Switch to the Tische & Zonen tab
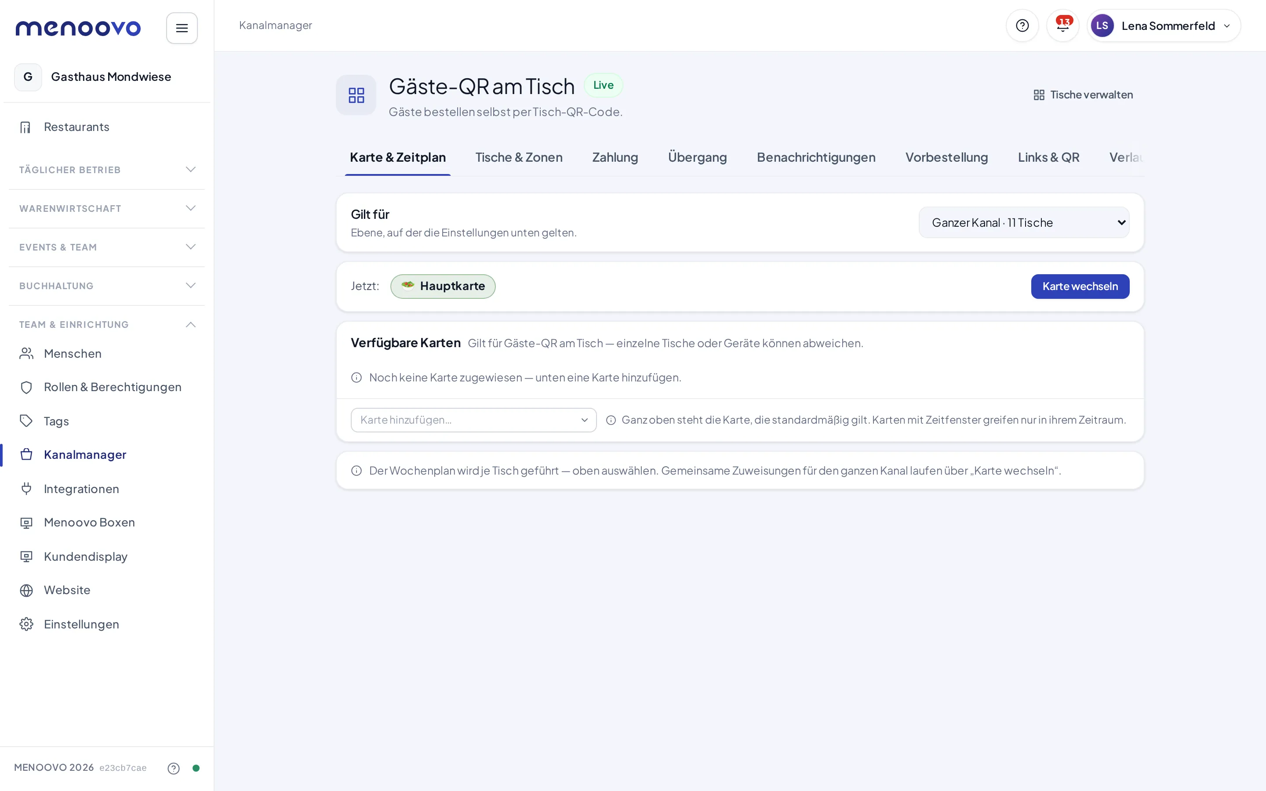The width and height of the screenshot is (1266, 791). (x=518, y=157)
